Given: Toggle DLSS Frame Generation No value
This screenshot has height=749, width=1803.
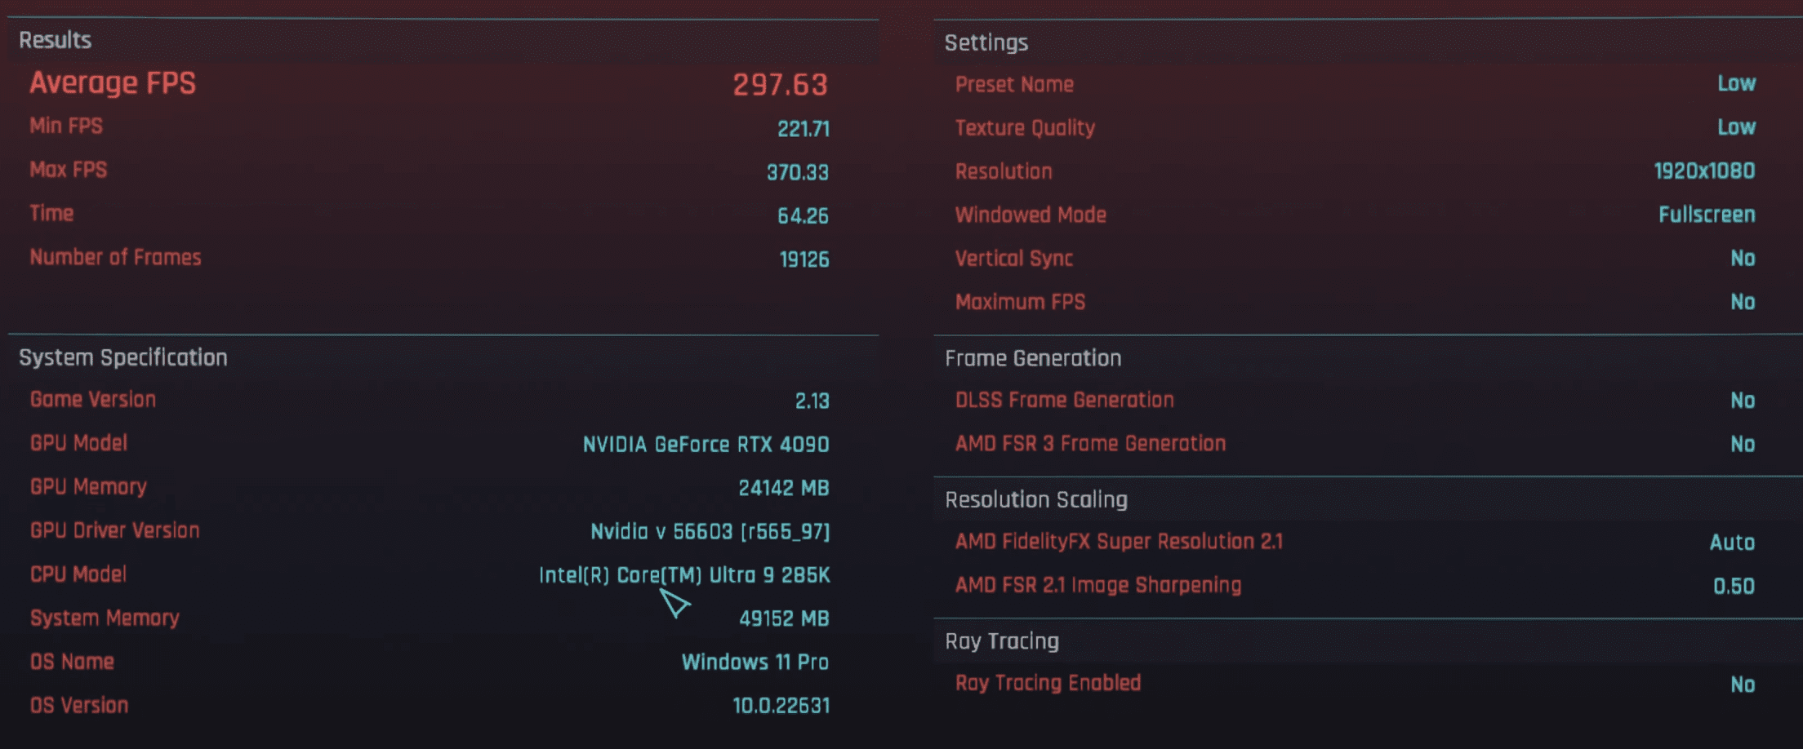Looking at the screenshot, I should [1743, 401].
